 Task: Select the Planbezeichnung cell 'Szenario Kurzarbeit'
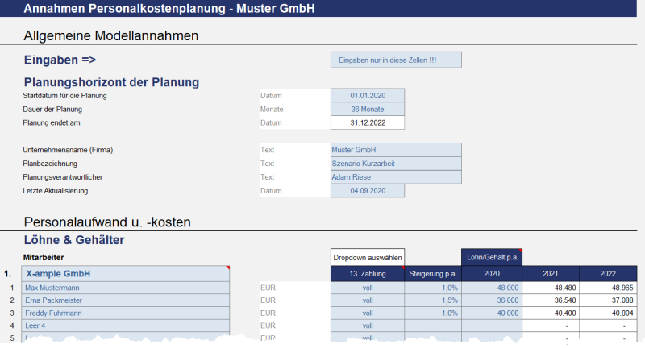[x=396, y=164]
